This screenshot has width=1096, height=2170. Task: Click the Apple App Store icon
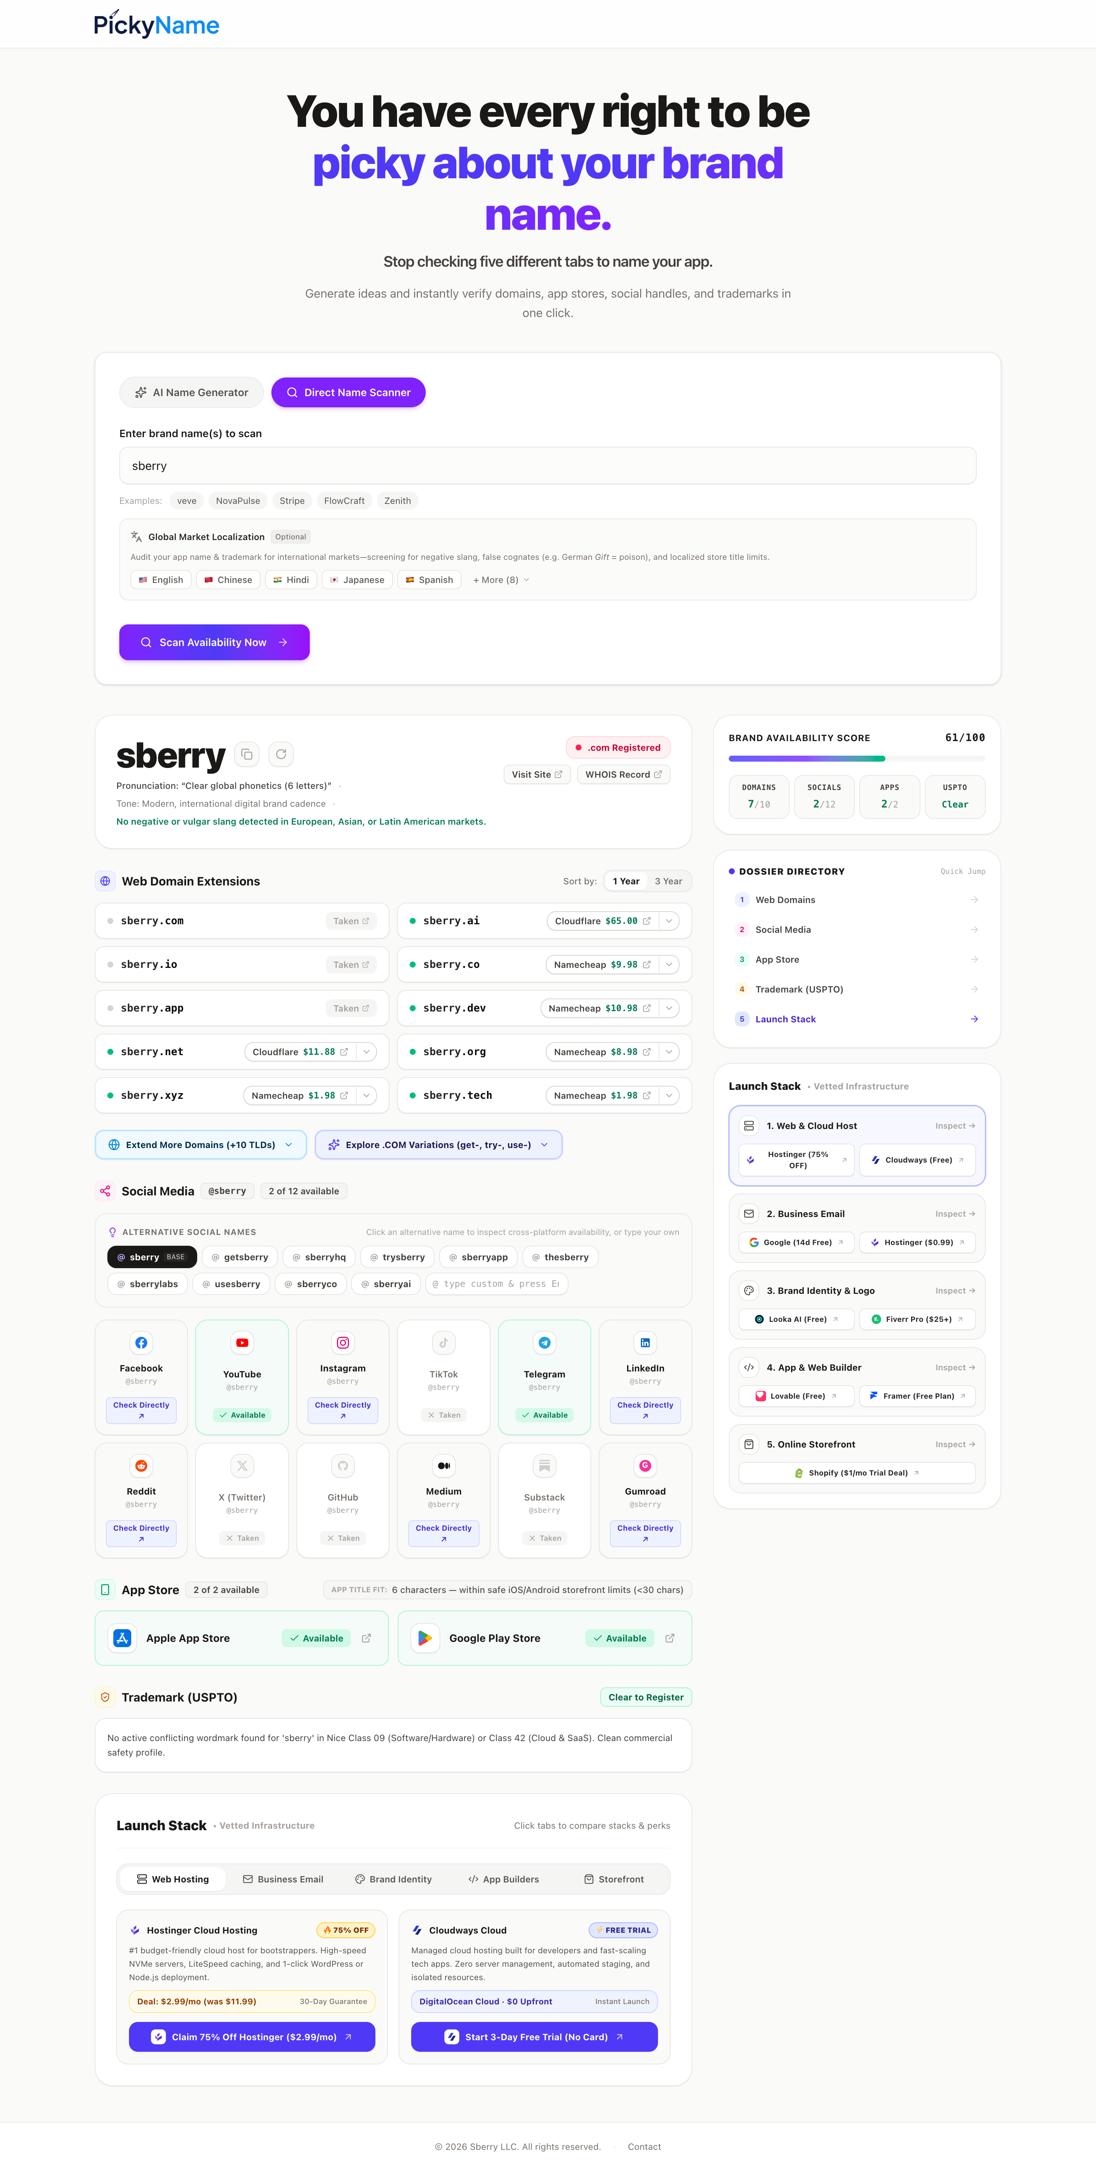122,1638
